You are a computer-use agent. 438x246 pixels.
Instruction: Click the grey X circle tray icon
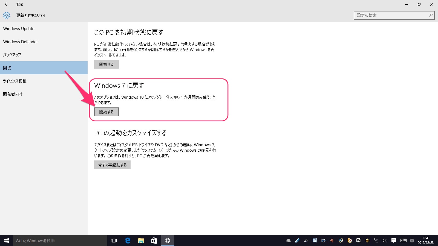(412, 241)
